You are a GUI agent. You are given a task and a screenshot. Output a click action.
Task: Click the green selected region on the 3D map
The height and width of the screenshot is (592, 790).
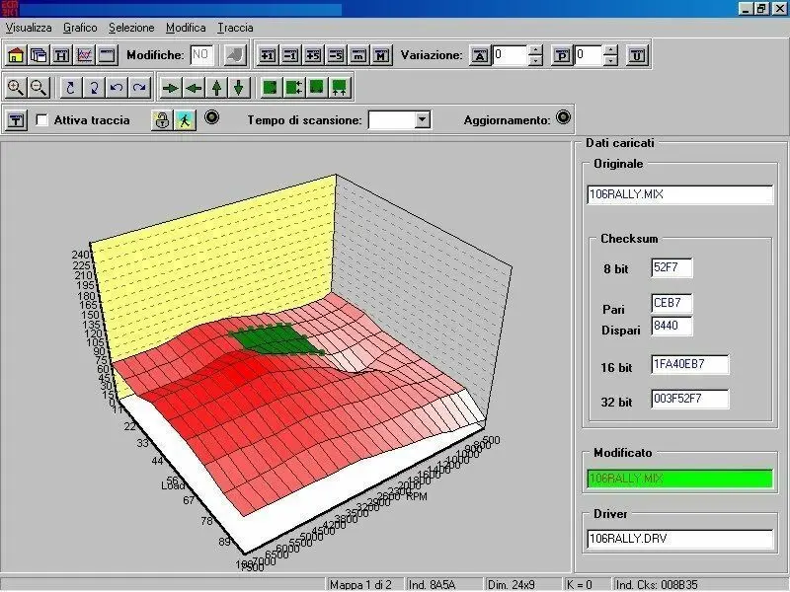point(275,339)
